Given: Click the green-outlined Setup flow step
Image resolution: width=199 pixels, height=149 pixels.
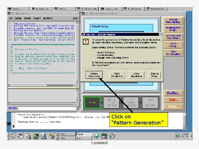Looking at the screenshot, I should click(92, 103).
